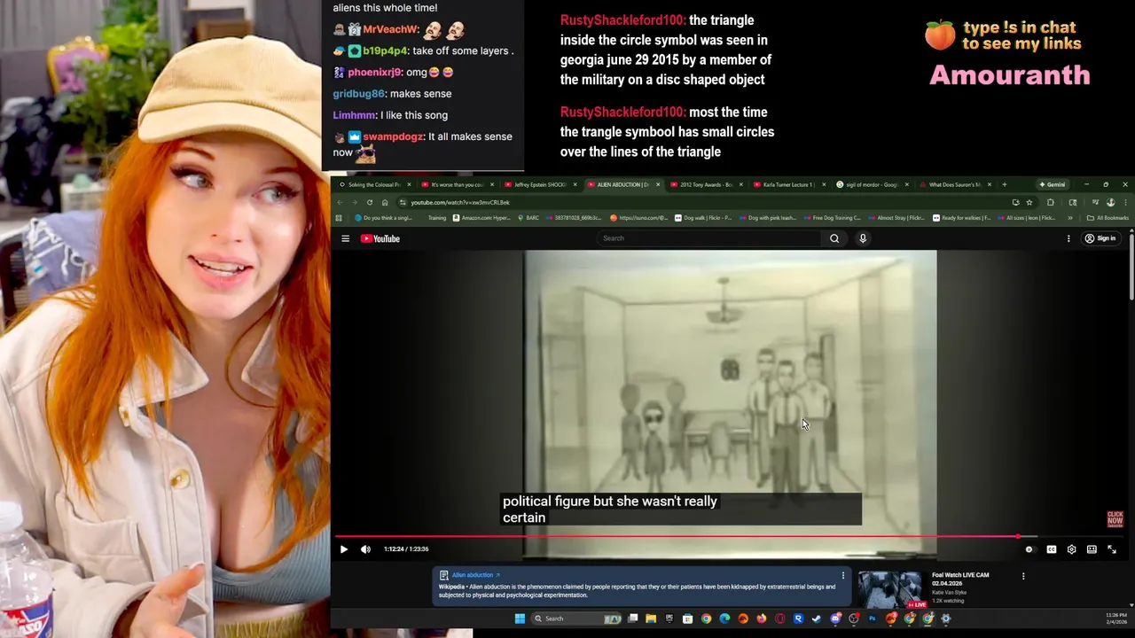Viewport: 1135px width, 638px height.
Task: Open options on Wikipedia info panel
Action: coord(843,576)
